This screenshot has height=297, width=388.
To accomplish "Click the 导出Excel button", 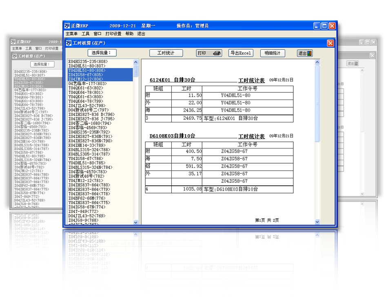I will (x=240, y=53).
